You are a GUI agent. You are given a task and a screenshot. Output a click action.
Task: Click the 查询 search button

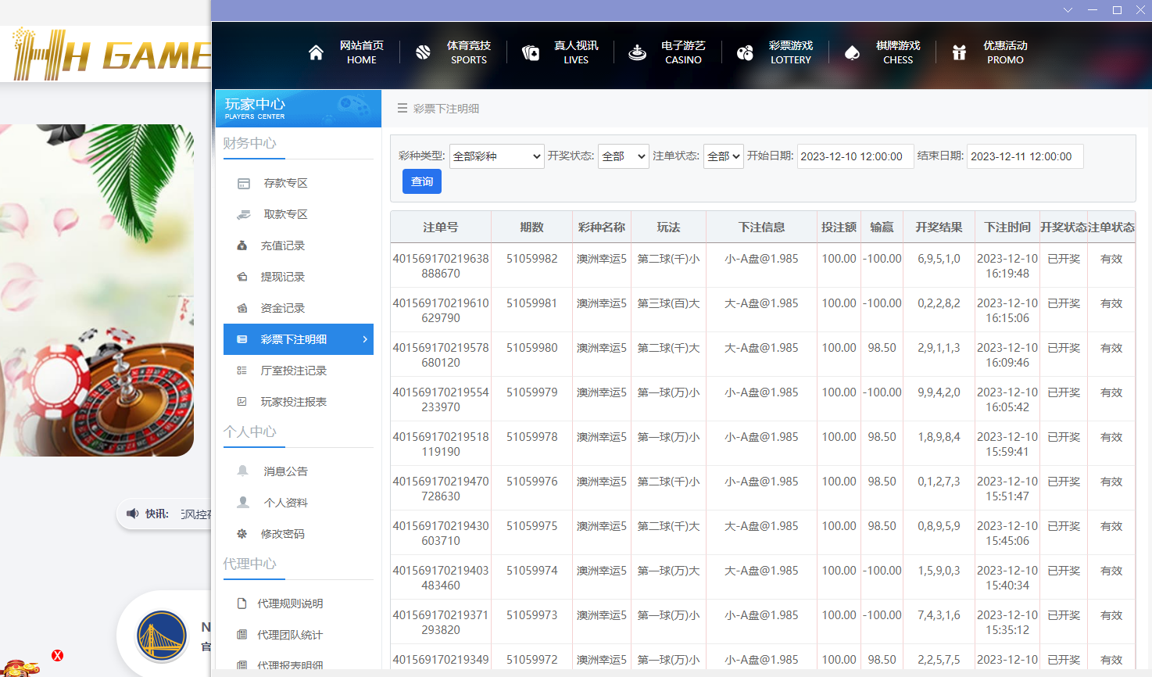coord(422,181)
